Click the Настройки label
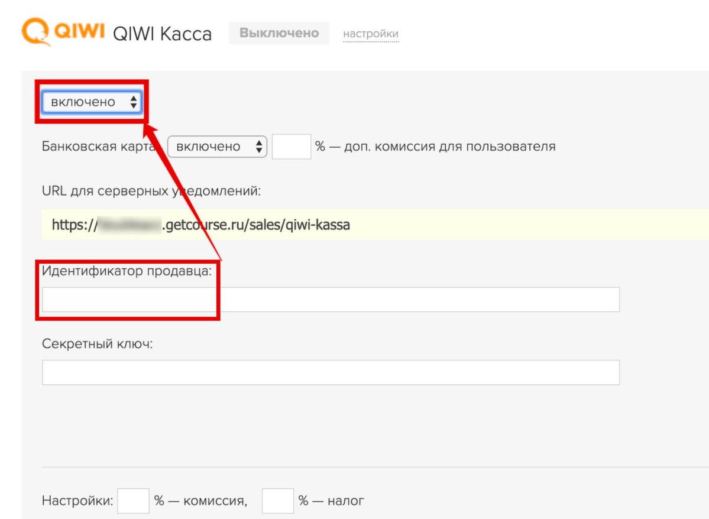709x519 pixels. [x=77, y=501]
